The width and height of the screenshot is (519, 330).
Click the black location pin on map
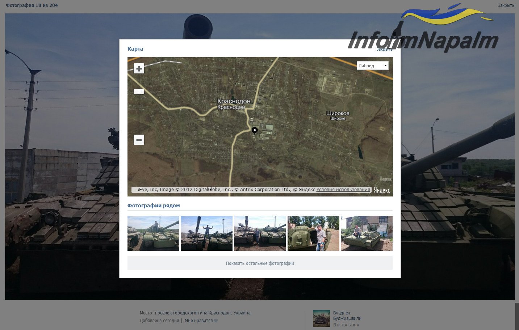255,130
